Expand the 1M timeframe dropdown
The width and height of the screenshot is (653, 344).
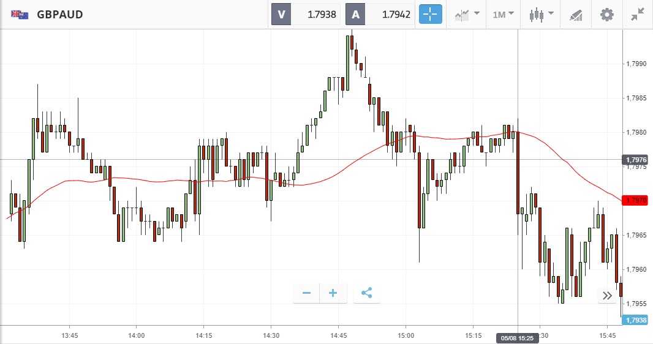pos(503,14)
